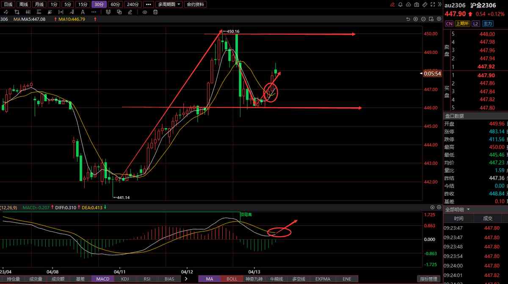Toggle drawing visibility with eye icon
Viewport: 508px width, 284px height.
point(145,12)
